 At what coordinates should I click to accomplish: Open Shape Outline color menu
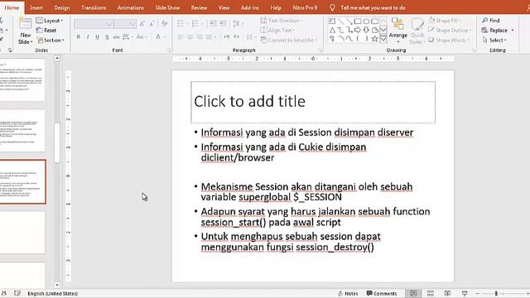450,31
